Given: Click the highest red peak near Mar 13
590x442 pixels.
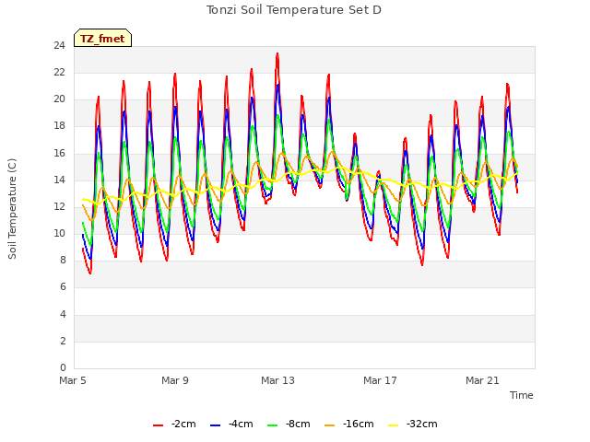Looking at the screenshot, I should tap(277, 54).
